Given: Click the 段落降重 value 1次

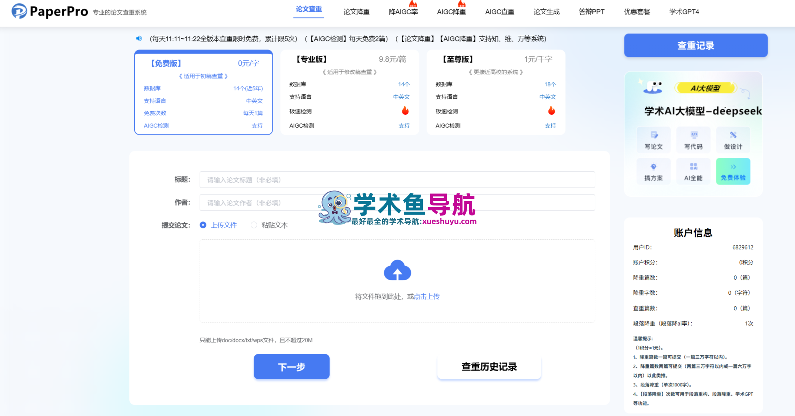Looking at the screenshot, I should point(749,324).
